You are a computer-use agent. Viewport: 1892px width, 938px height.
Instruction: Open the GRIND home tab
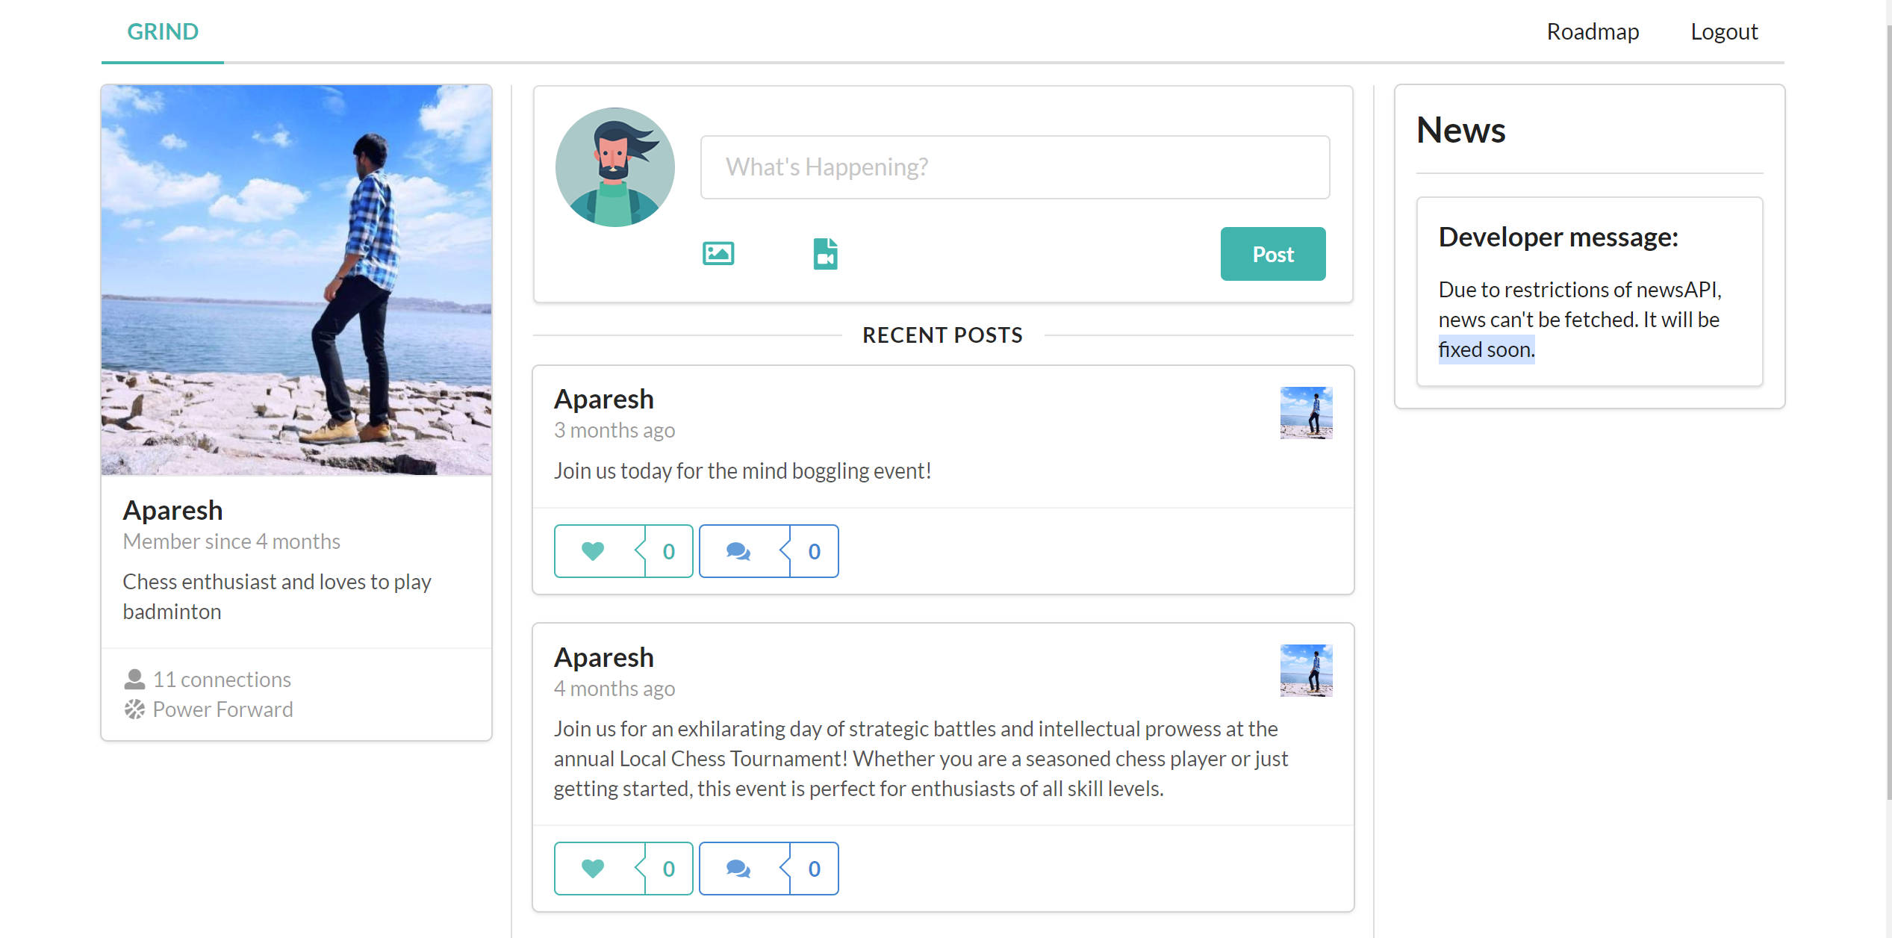(x=163, y=31)
